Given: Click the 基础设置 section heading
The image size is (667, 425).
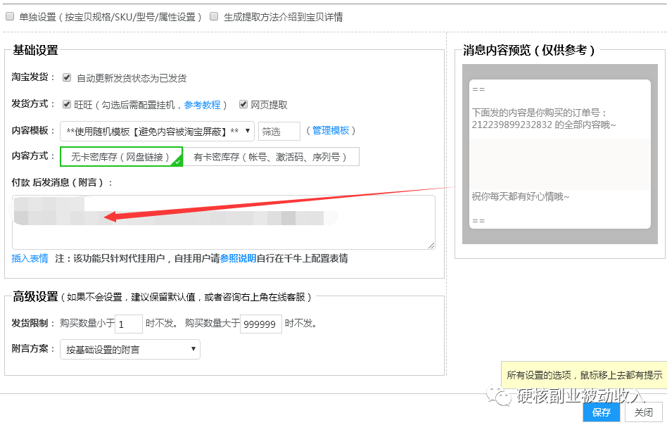Looking at the screenshot, I should click(x=35, y=50).
